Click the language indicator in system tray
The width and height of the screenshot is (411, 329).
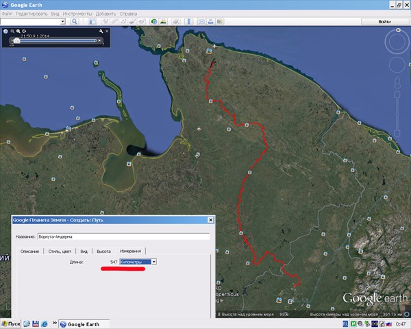click(x=346, y=324)
